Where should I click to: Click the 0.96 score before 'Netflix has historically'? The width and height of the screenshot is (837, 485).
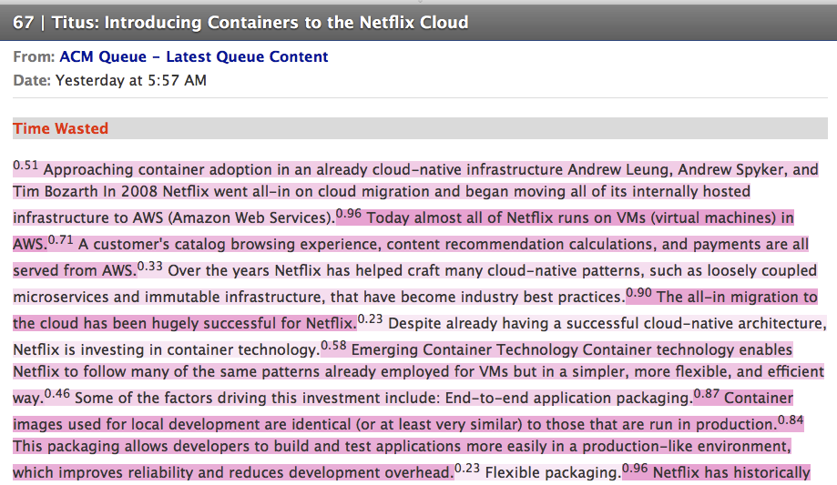[x=635, y=468]
